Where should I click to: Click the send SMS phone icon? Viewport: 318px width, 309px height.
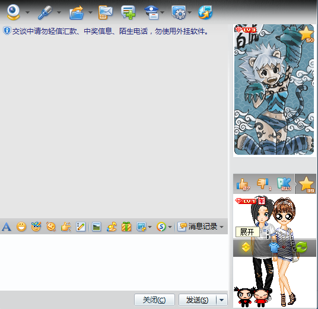pos(106,12)
